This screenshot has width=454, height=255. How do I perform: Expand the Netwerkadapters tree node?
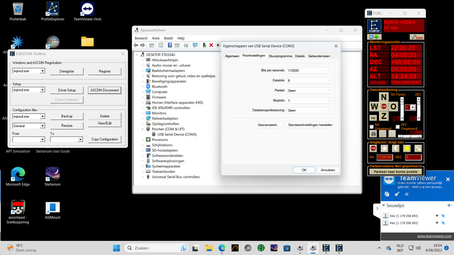point(143,118)
